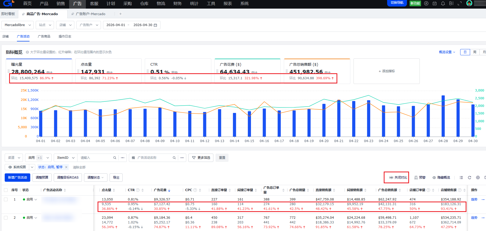Open the BI icon in top bar
This screenshot has width=486, height=231.
tap(451, 3)
